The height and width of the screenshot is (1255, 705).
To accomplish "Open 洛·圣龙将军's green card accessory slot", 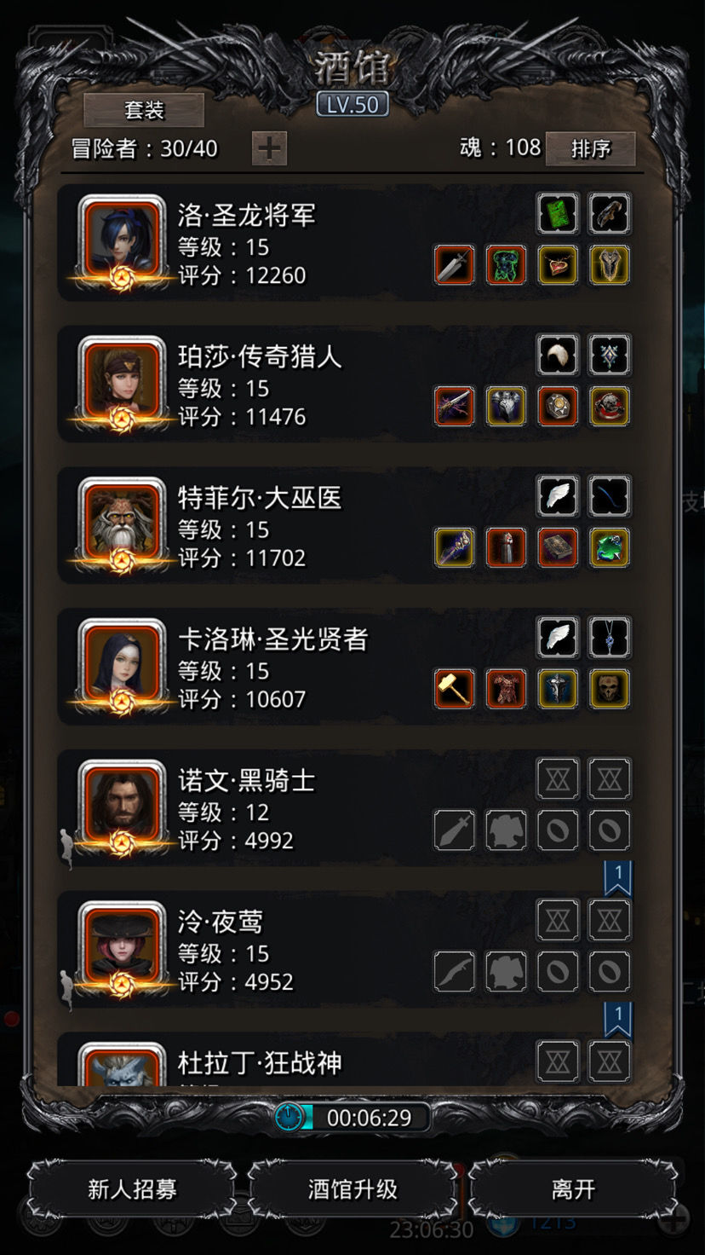I will 558,213.
